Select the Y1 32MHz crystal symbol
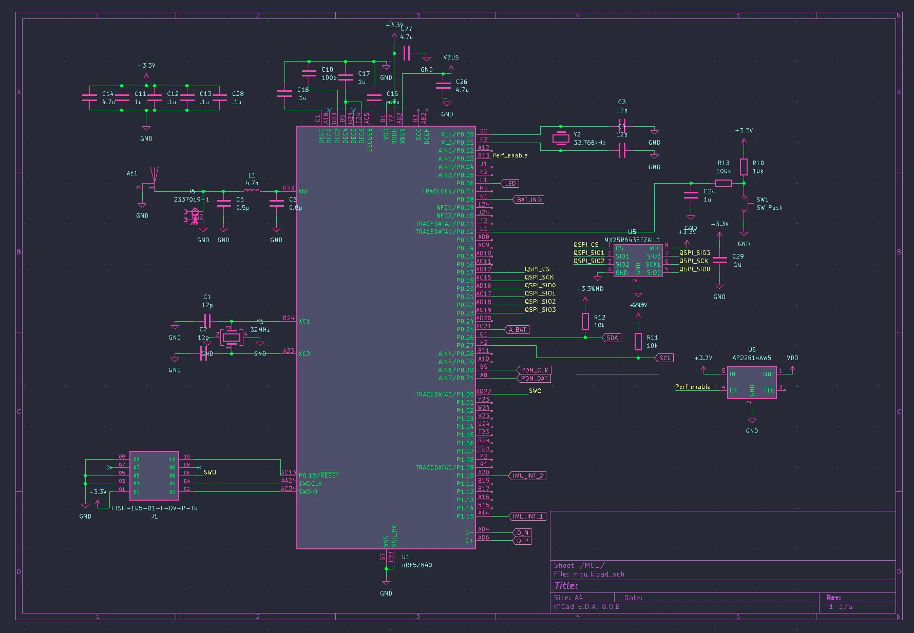This screenshot has width=914, height=633. coord(231,337)
